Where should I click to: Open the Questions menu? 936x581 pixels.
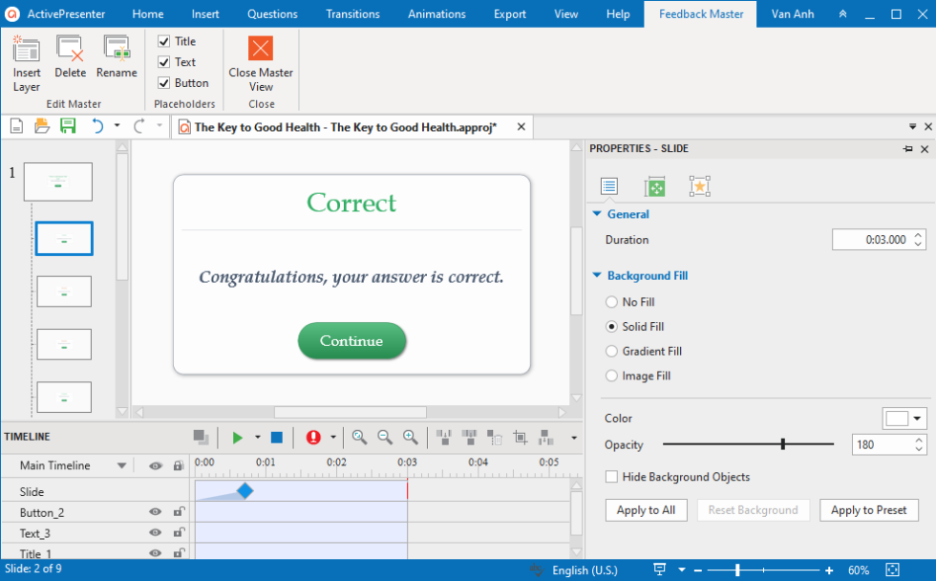271,13
